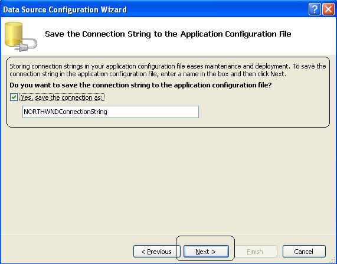Click the disabled Finish button
Screen dimensions: 337x264
click(255, 252)
